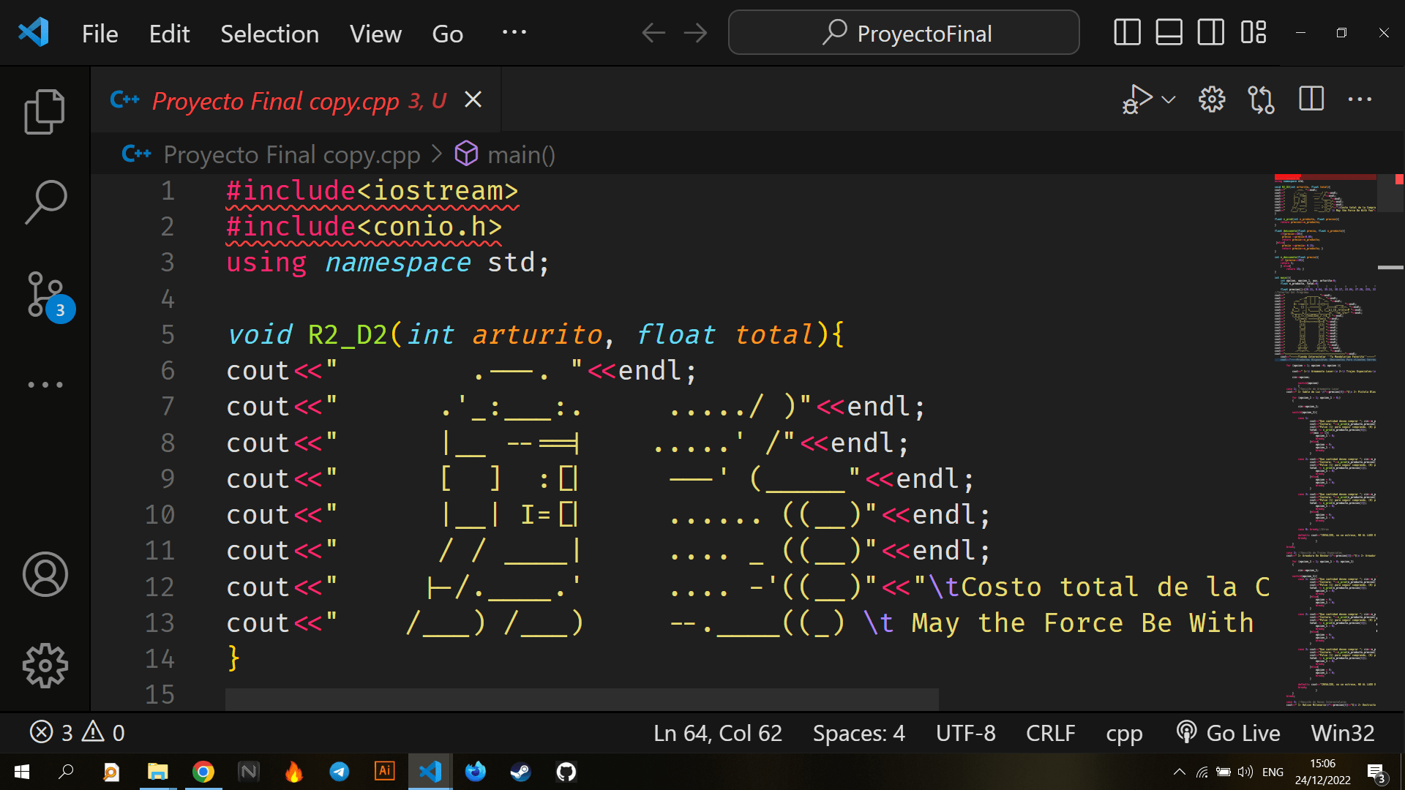Open the View menu
The image size is (1405, 790).
(x=375, y=34)
